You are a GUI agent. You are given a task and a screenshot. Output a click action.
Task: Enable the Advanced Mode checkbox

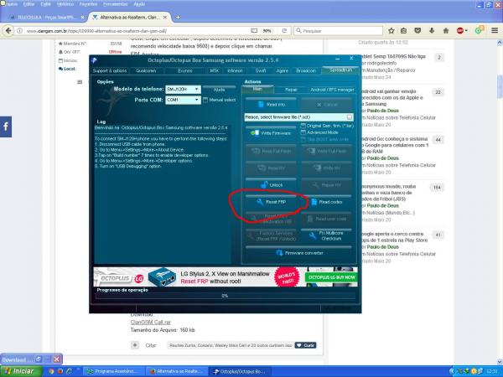(303, 132)
